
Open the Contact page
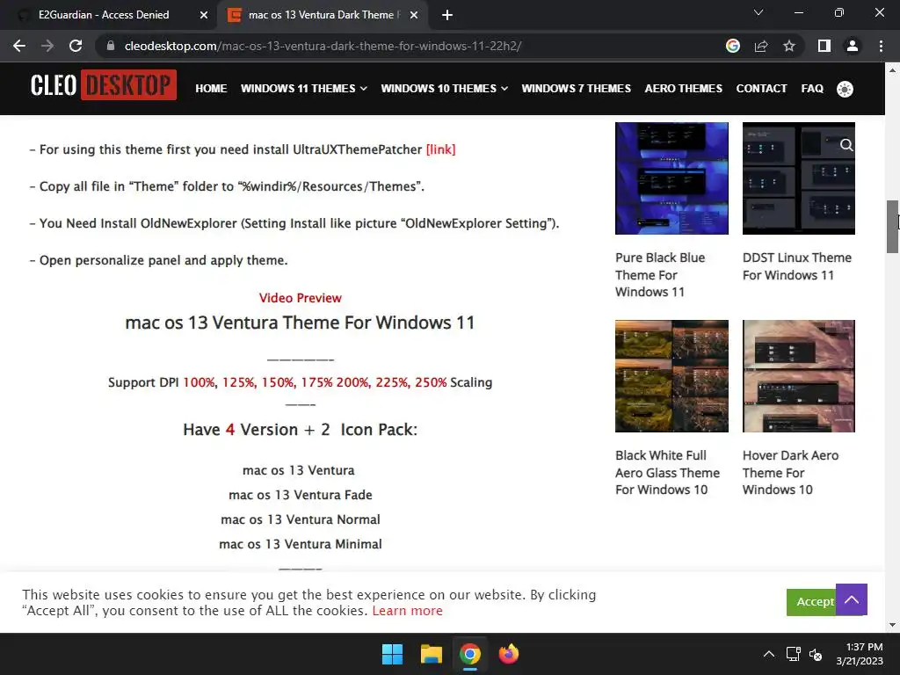coord(761,89)
